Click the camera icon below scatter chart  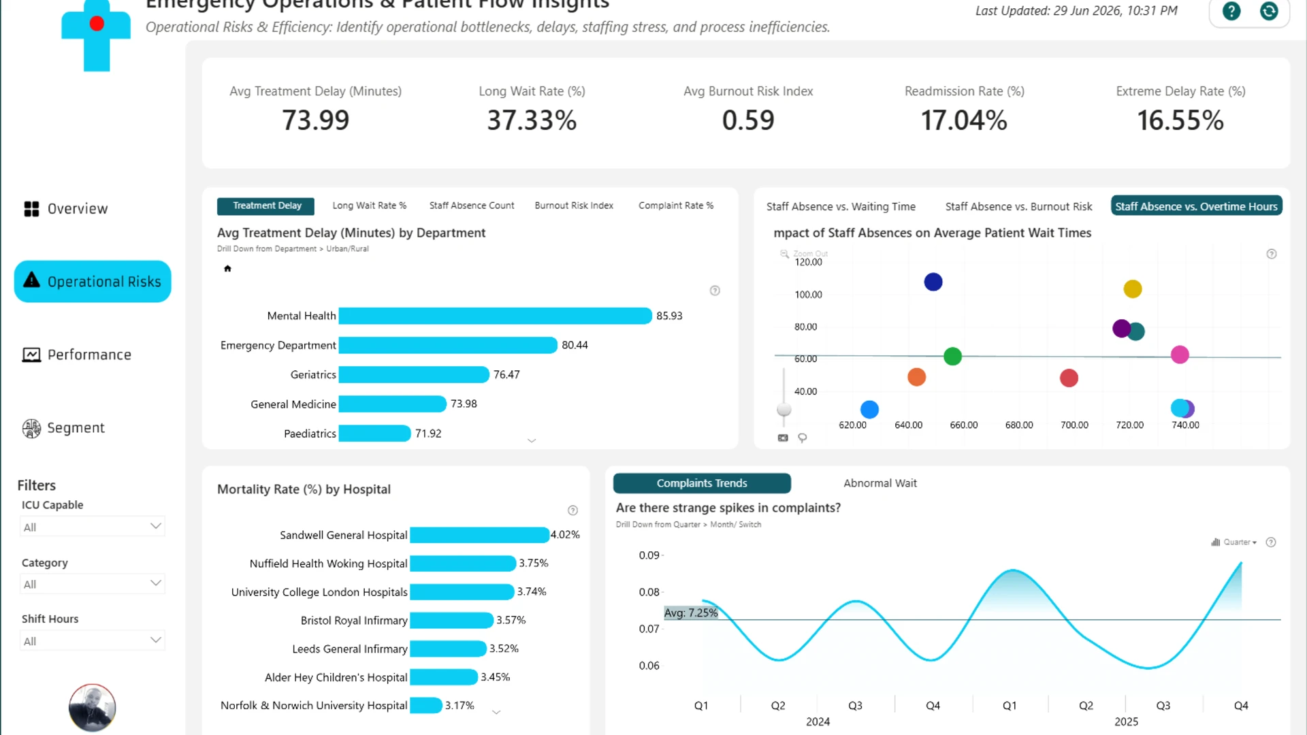click(783, 438)
